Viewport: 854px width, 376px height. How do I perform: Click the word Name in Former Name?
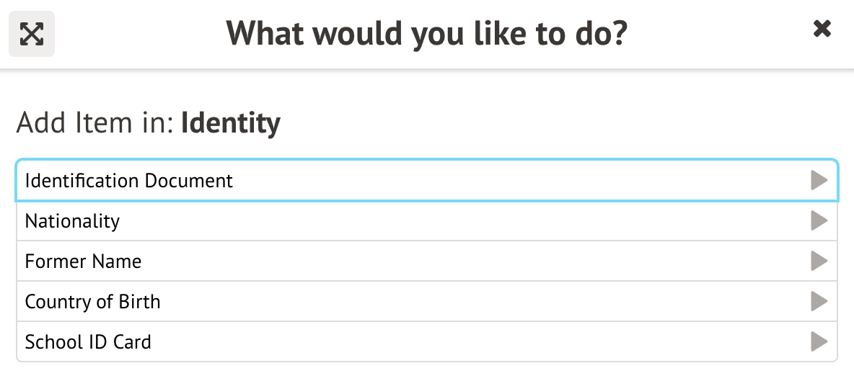click(x=120, y=261)
